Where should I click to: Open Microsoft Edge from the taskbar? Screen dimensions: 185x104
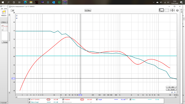point(25,2)
